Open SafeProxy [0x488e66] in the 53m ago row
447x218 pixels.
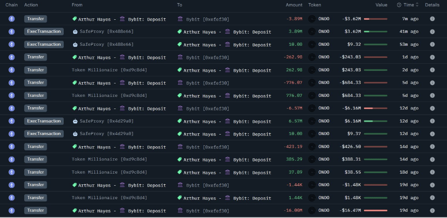point(106,44)
